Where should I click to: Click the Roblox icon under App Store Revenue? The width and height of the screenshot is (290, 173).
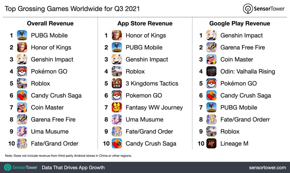coord(117,71)
